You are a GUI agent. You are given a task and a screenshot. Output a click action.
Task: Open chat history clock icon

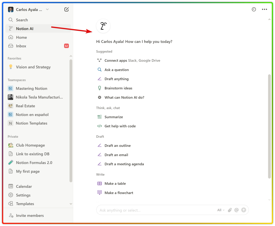tap(254, 9)
